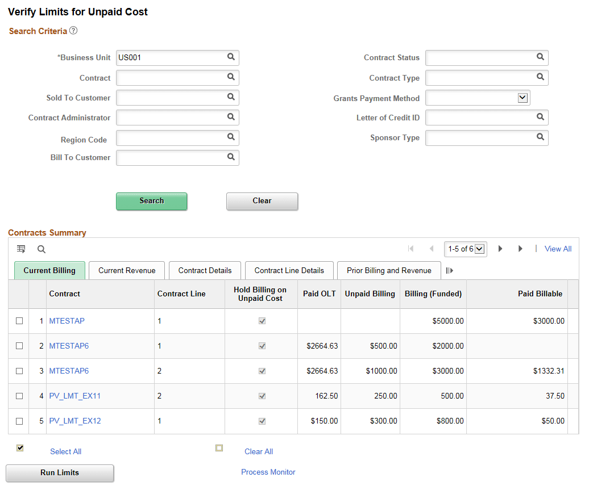Image resolution: width=589 pixels, height=486 pixels.
Task: Open the Letter of Credit ID lookup icon
Action: pyautogui.click(x=540, y=117)
